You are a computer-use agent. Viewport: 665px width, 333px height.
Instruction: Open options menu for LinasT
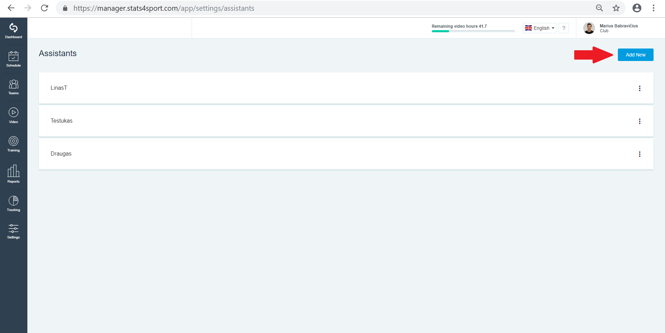(x=640, y=88)
